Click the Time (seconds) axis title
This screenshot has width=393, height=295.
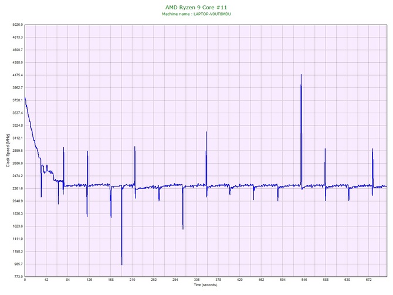[205, 285]
